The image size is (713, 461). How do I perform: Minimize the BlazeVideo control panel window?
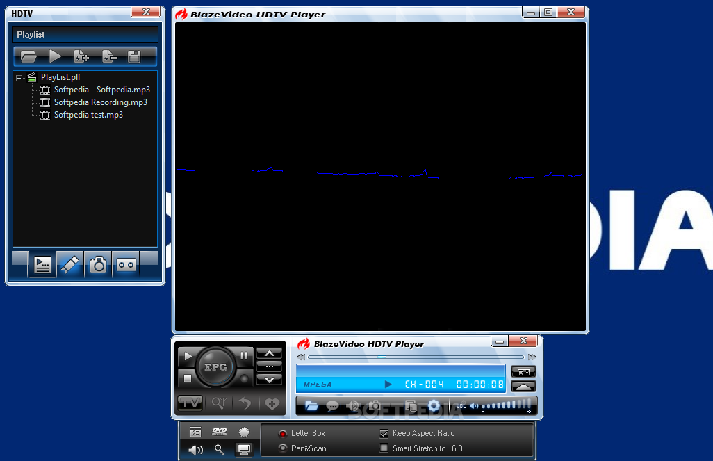[x=499, y=341]
